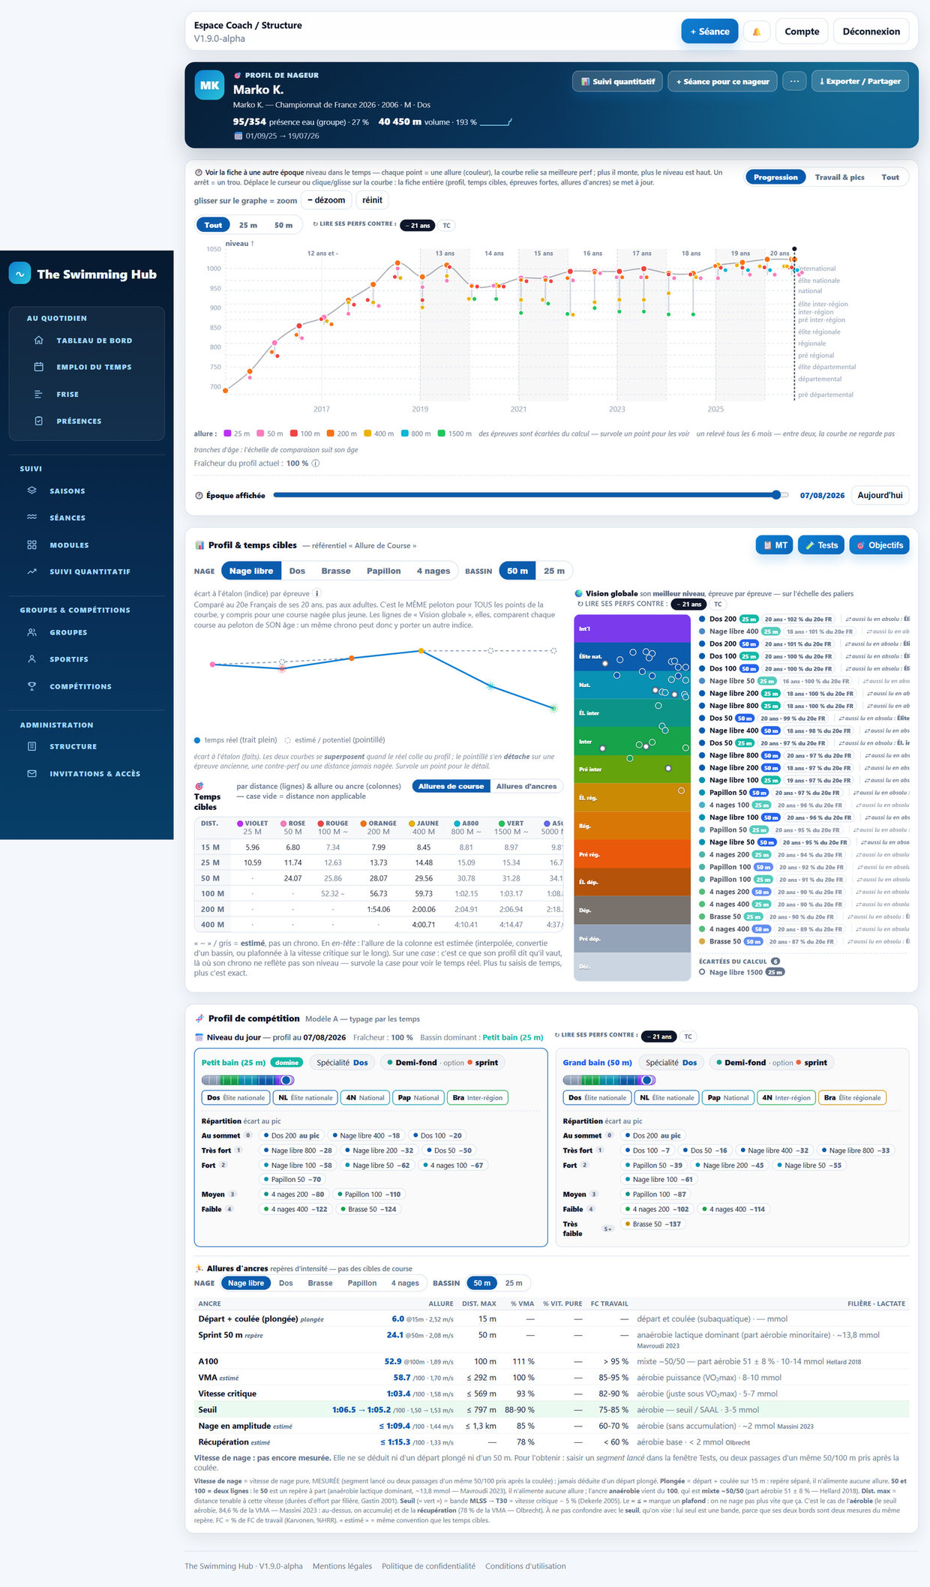Select Papillon in Allures d'ancres nage tabs
This screenshot has width=930, height=1587.
[x=362, y=1283]
